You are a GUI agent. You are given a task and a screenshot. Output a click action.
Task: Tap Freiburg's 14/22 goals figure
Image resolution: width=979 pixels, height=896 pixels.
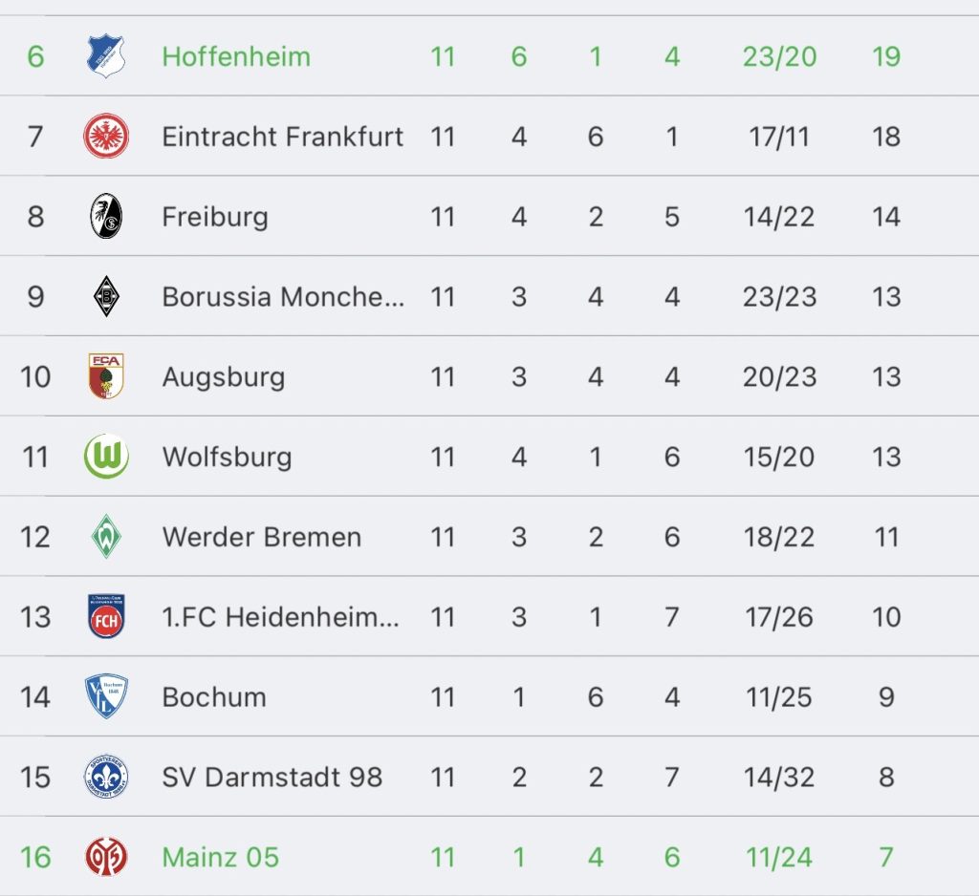tap(779, 217)
